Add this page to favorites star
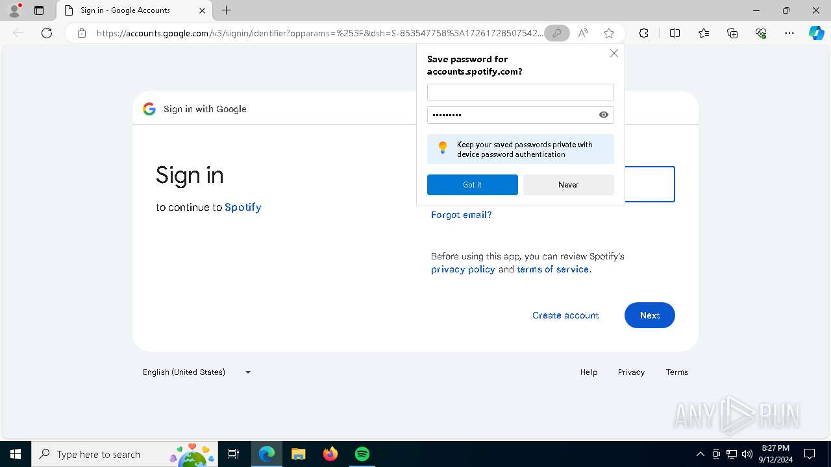The image size is (831, 467). coord(608,33)
